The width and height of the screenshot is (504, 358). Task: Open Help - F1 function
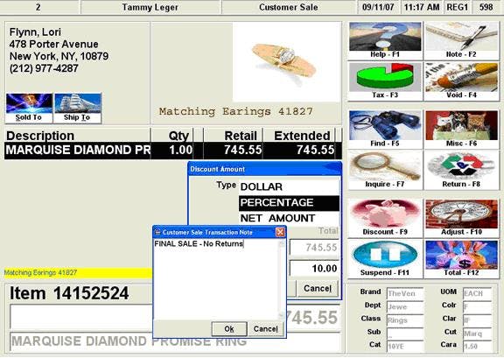point(385,40)
